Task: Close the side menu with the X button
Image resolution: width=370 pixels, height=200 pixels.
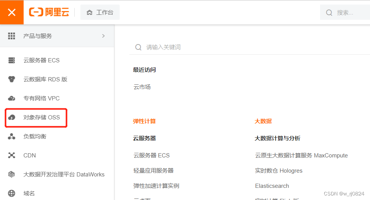Action: [11, 12]
